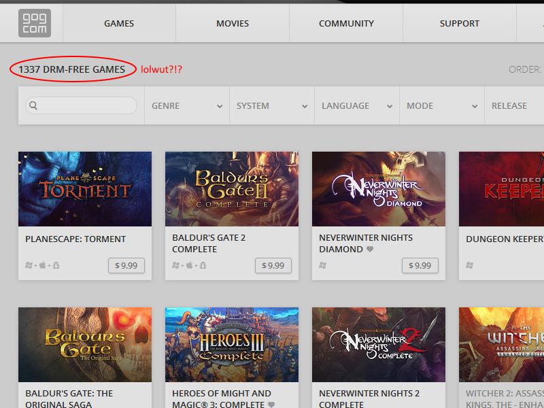Screen dimensions: 544x408
Task: Click the Dungeon Keeper title
Action: click(505, 239)
